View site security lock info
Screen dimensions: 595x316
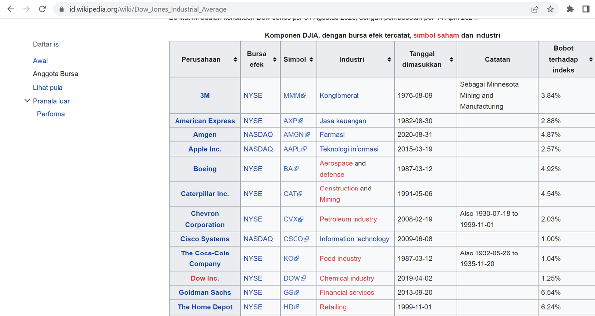tap(61, 9)
